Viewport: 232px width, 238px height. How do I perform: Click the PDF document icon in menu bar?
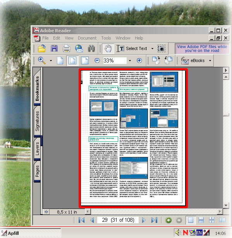point(37,38)
